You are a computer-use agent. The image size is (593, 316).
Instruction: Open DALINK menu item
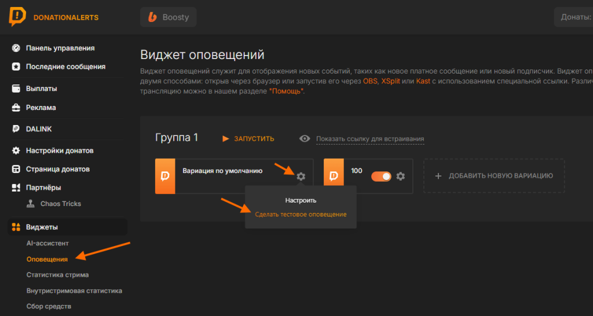tap(39, 129)
